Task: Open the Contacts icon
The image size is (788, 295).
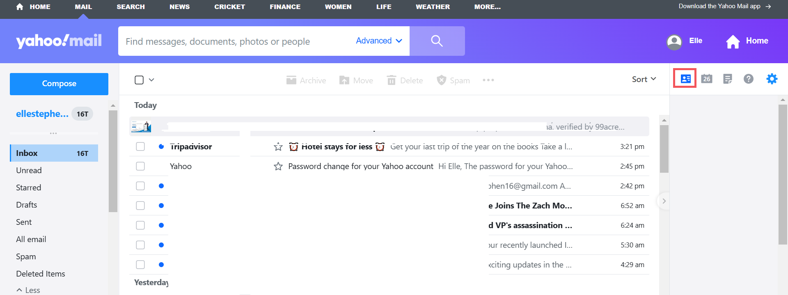Action: click(685, 79)
